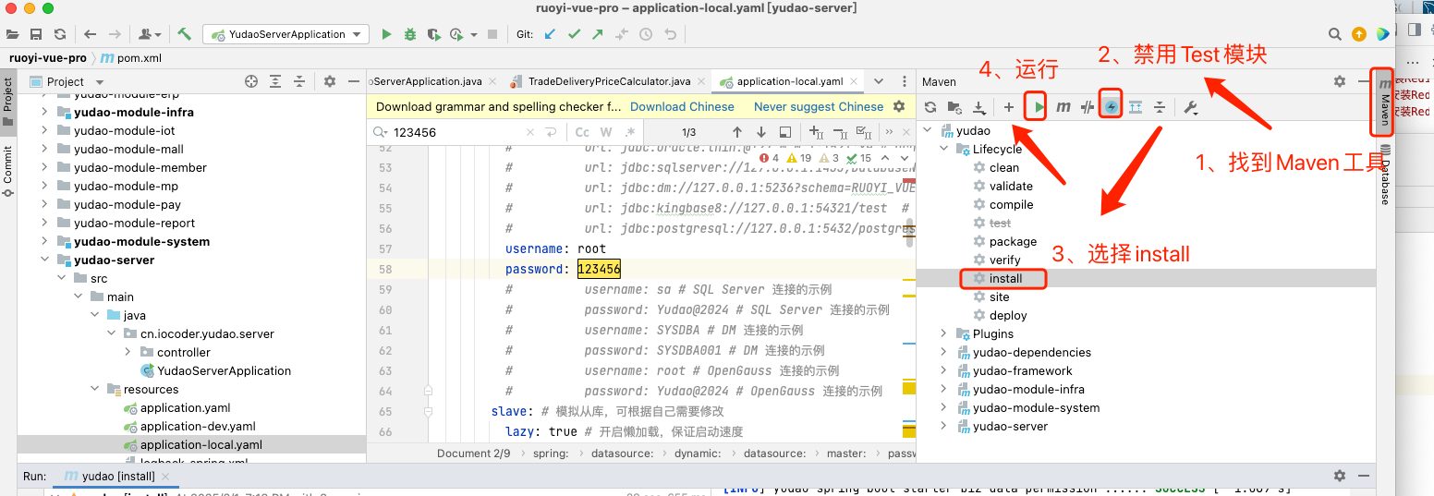This screenshot has height=496, width=1434.
Task: Show hidden editor tabs list chevron
Action: [879, 81]
